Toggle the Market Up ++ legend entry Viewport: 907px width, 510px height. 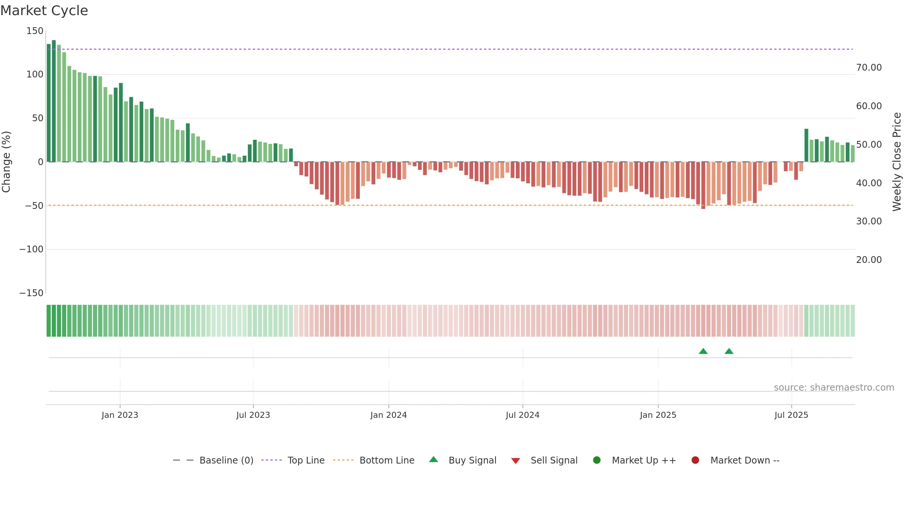point(635,460)
